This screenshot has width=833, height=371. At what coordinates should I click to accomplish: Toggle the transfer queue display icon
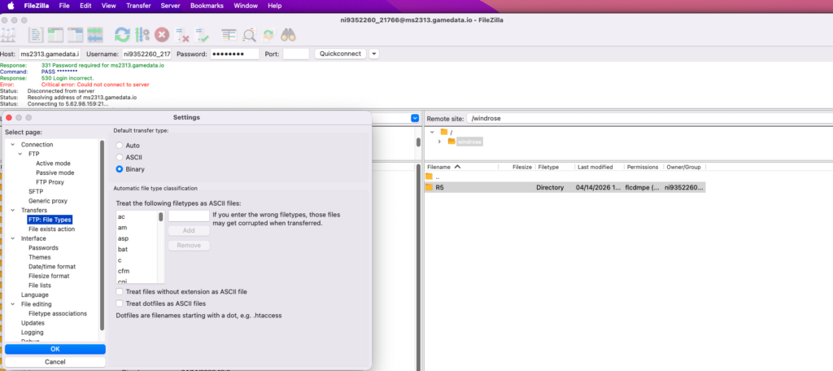click(95, 35)
